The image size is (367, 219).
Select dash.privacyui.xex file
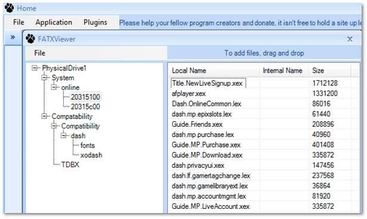198,165
